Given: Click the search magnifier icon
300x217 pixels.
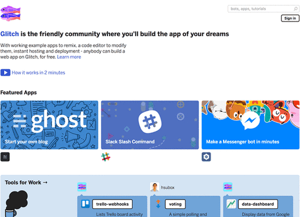Looking at the screenshot, I should coord(296,9).
